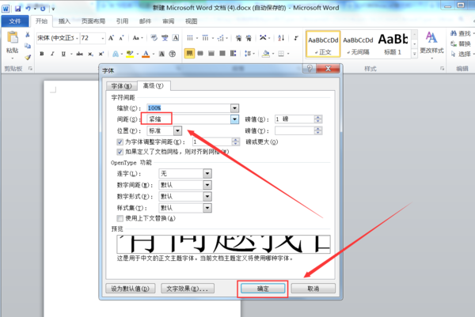Apply Superscript formatting
The width and height of the screenshot is (475, 317).
(101, 54)
